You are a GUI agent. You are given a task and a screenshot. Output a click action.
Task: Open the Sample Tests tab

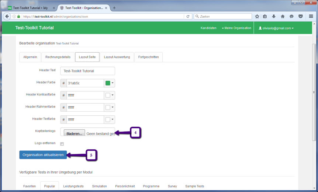[194, 186]
